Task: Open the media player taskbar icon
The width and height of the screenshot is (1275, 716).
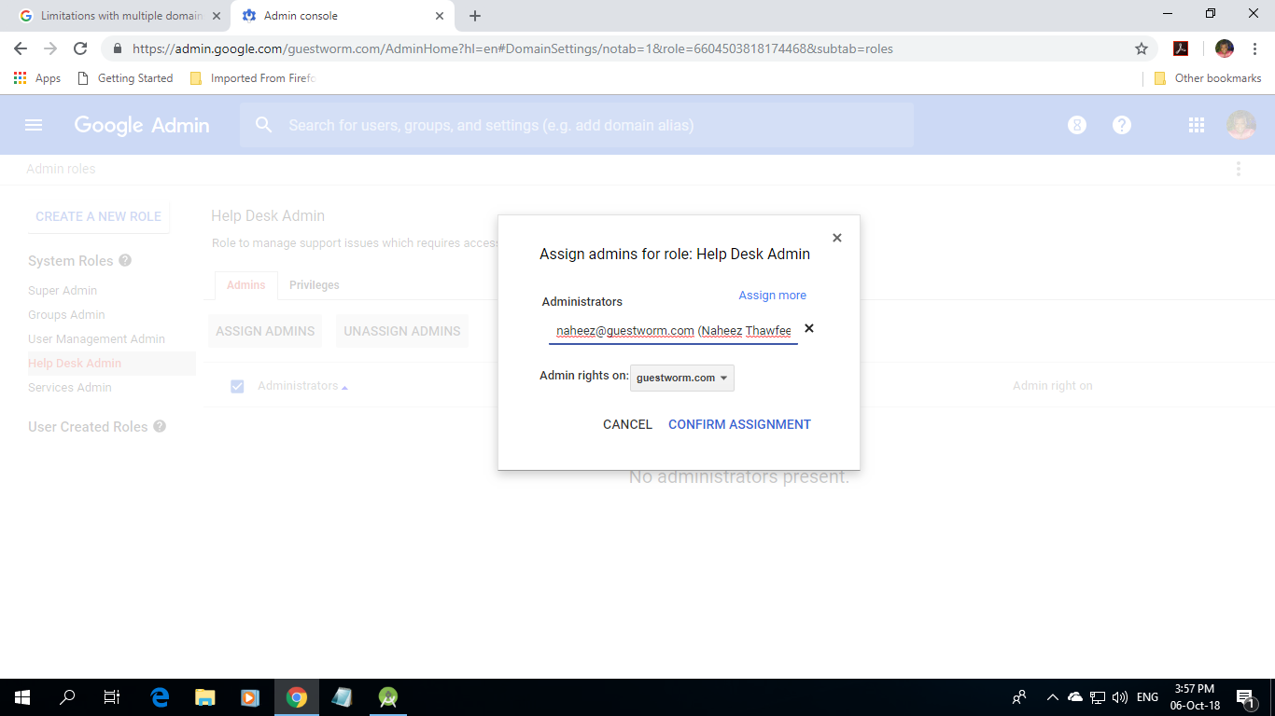Action: [x=249, y=697]
